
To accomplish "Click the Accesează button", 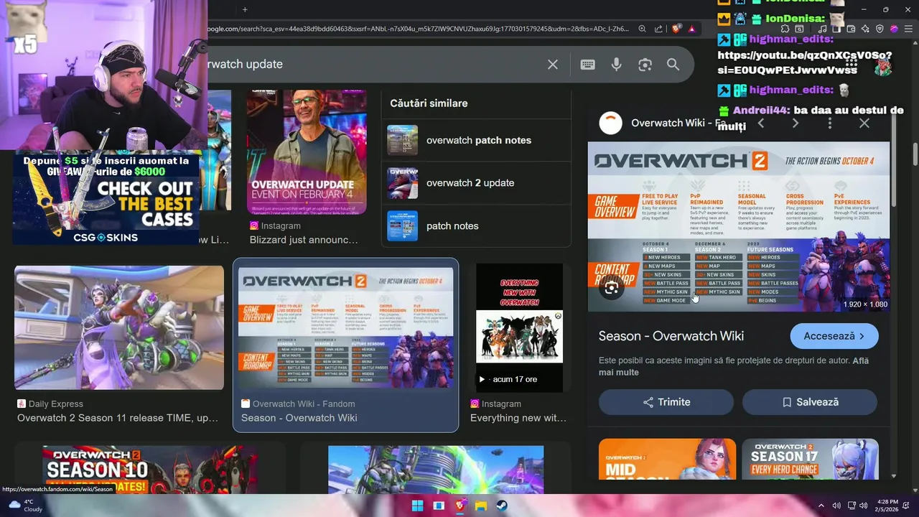I will point(834,336).
